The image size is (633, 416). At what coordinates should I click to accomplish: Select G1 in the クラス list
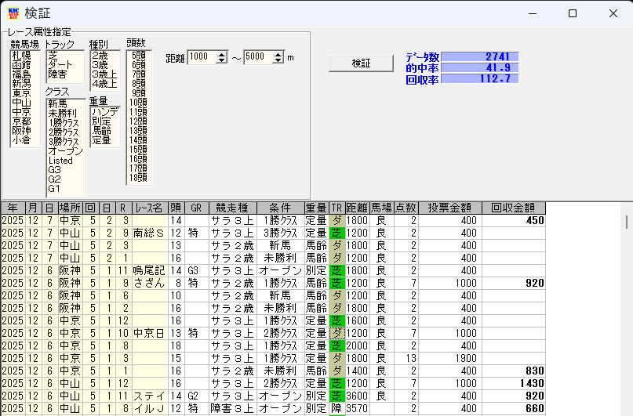tap(55, 189)
